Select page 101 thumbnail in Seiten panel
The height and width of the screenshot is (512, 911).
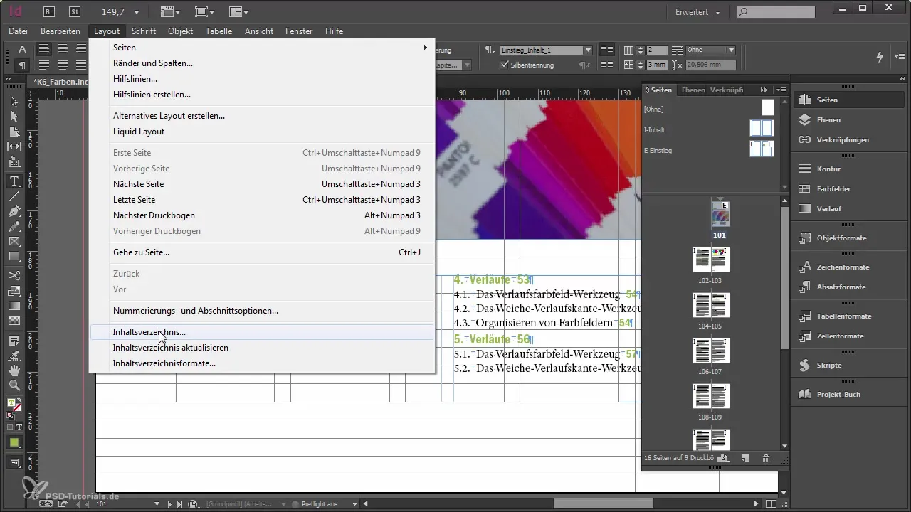(x=720, y=215)
